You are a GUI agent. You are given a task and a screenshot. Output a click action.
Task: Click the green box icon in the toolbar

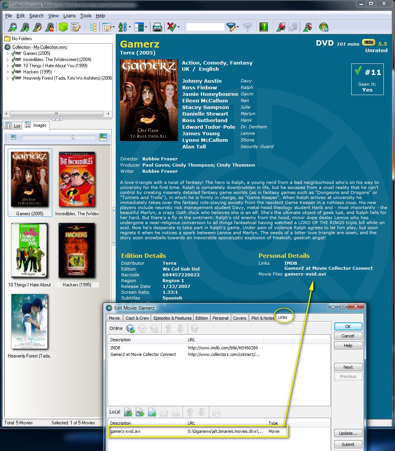pyautogui.click(x=63, y=27)
